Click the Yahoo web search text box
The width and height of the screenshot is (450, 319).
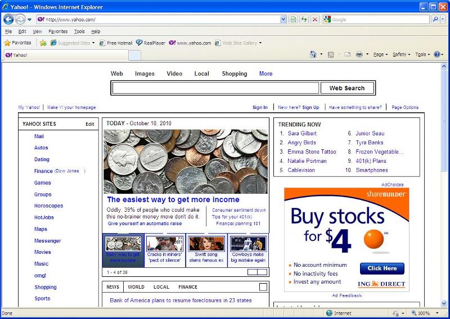pos(215,88)
